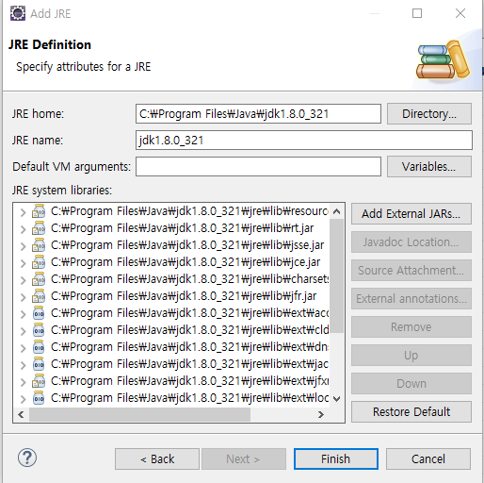Click libraries list scroll up arrow
The height and width of the screenshot is (483, 484).
click(x=337, y=211)
